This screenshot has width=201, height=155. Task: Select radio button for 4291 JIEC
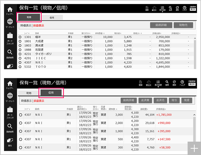tap(20, 58)
